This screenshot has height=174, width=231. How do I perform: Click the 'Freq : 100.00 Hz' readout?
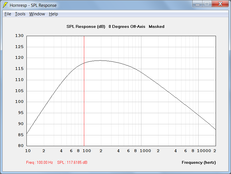[x=40, y=162]
